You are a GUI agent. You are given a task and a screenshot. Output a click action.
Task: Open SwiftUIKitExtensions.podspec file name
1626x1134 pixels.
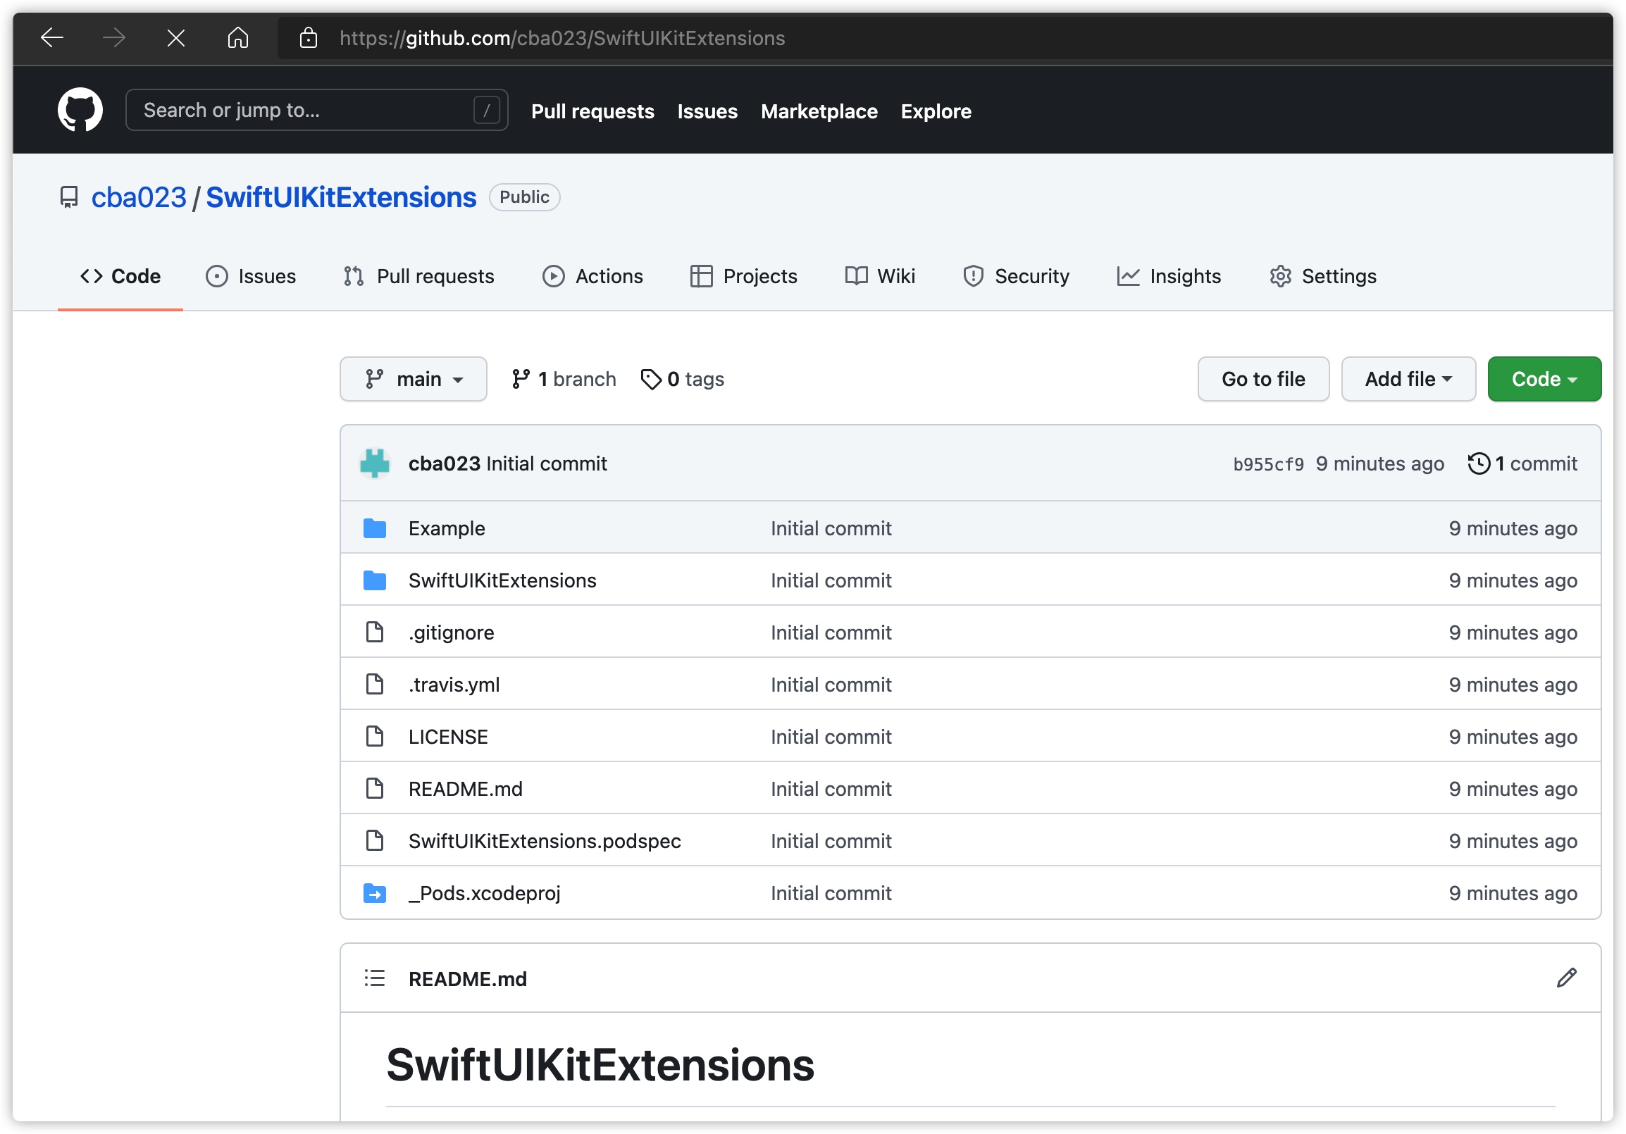tap(545, 841)
